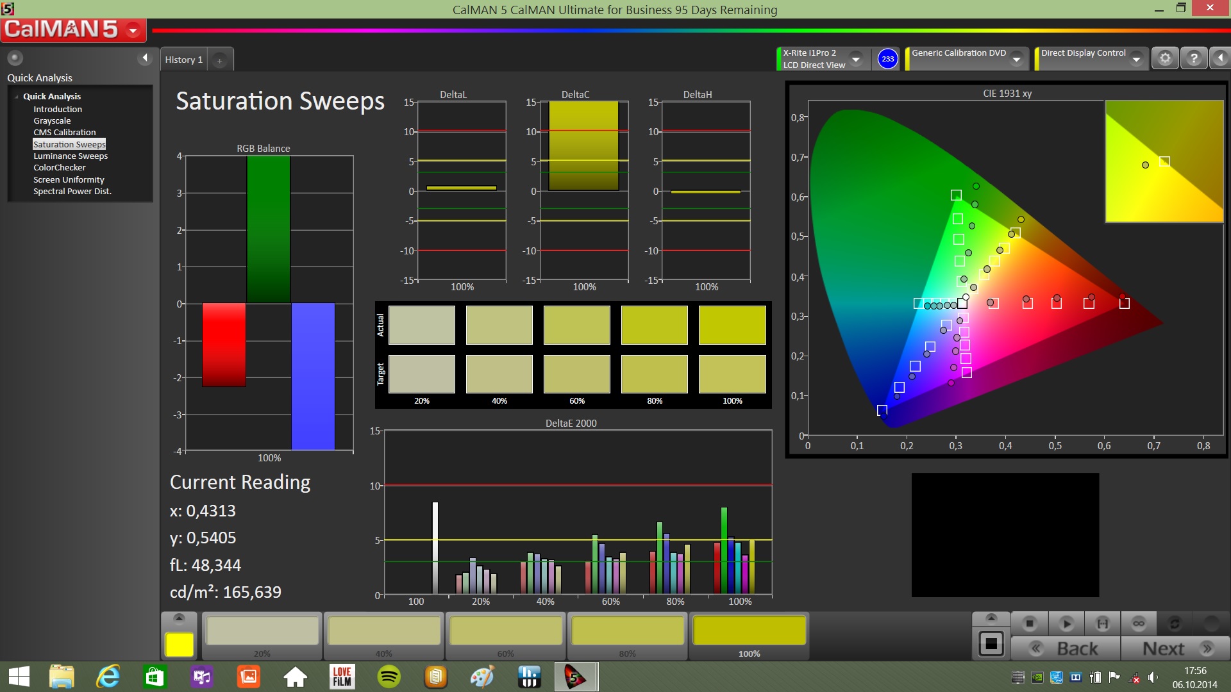Open the help question mark icon
Image resolution: width=1231 pixels, height=692 pixels.
click(1193, 58)
